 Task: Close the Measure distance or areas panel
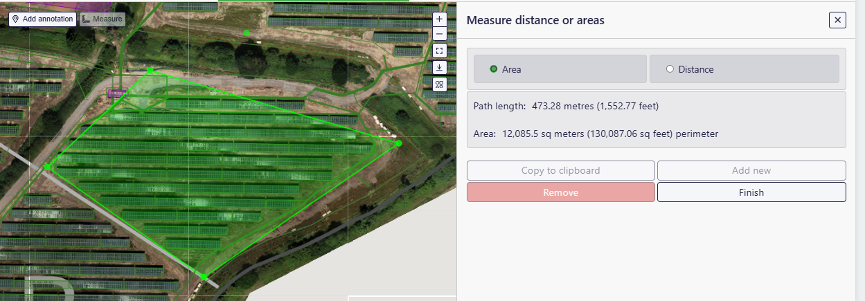click(837, 20)
